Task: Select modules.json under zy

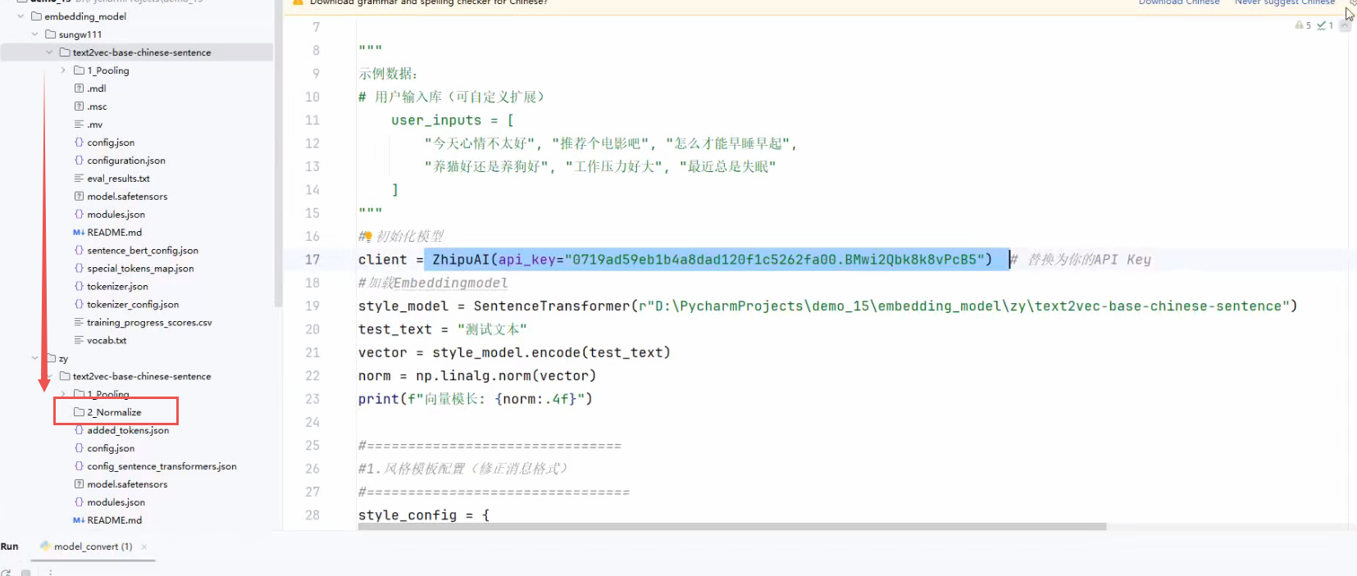Action: (116, 502)
